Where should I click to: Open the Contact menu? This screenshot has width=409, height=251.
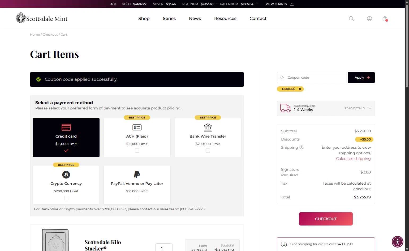258,18
